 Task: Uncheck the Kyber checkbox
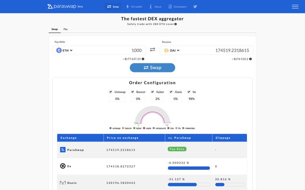click(152, 92)
